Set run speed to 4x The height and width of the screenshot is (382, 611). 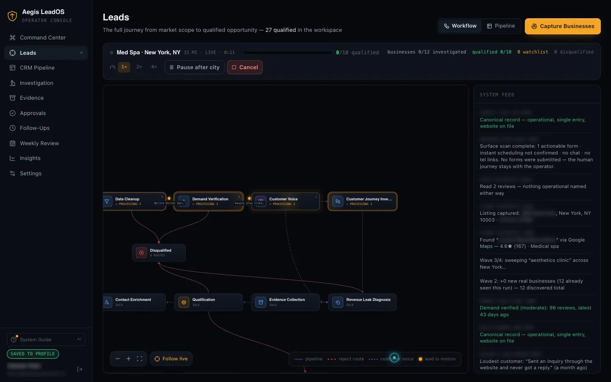(154, 67)
